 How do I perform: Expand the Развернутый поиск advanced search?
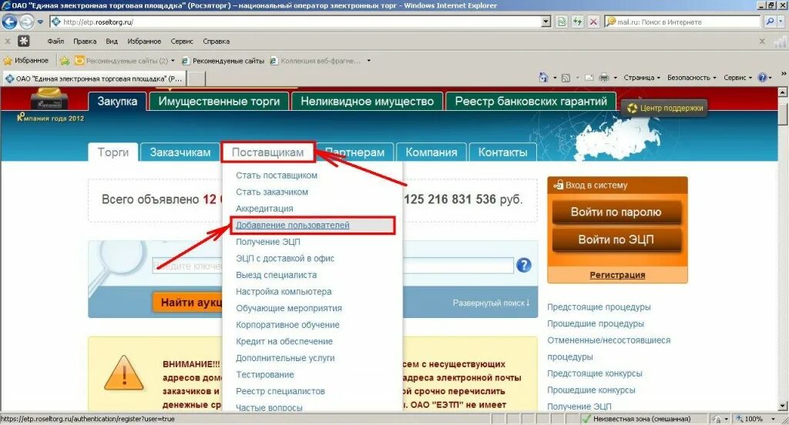491,303
